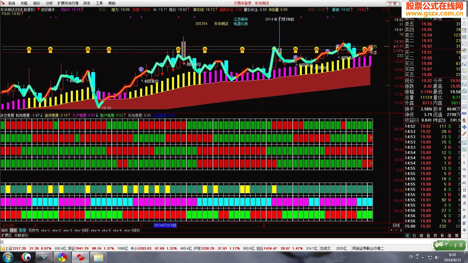468x263 pixels.
Task: Open the file explorer folder in taskbar
Action: click(98, 257)
